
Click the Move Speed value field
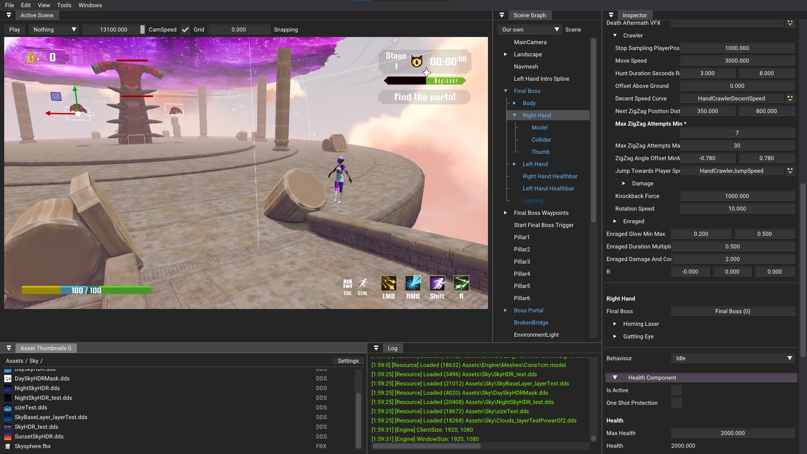(737, 61)
